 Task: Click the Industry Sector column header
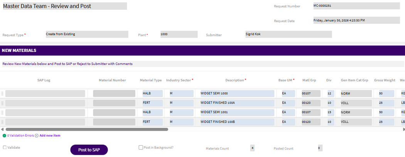179,80
